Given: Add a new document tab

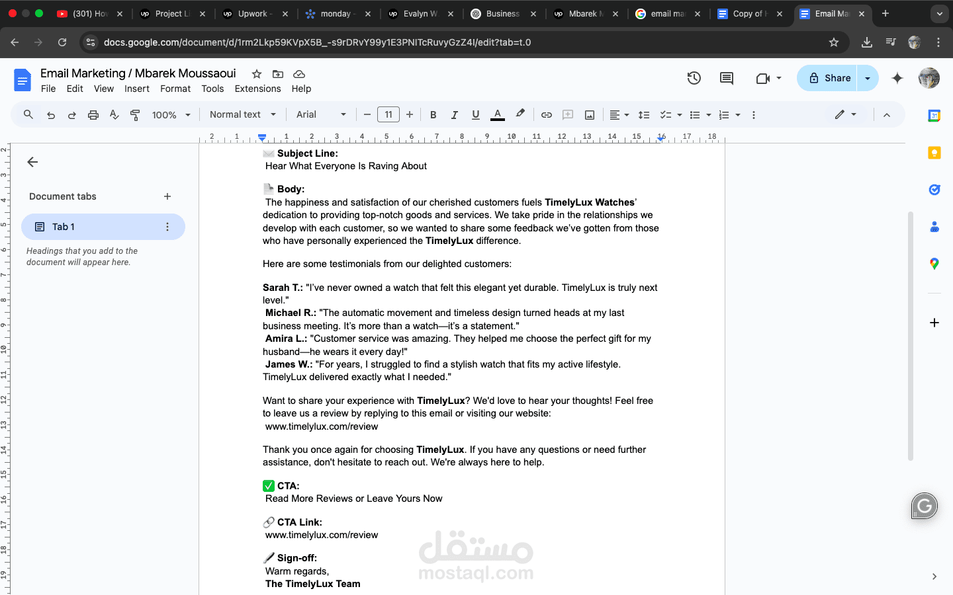Looking at the screenshot, I should pyautogui.click(x=167, y=196).
